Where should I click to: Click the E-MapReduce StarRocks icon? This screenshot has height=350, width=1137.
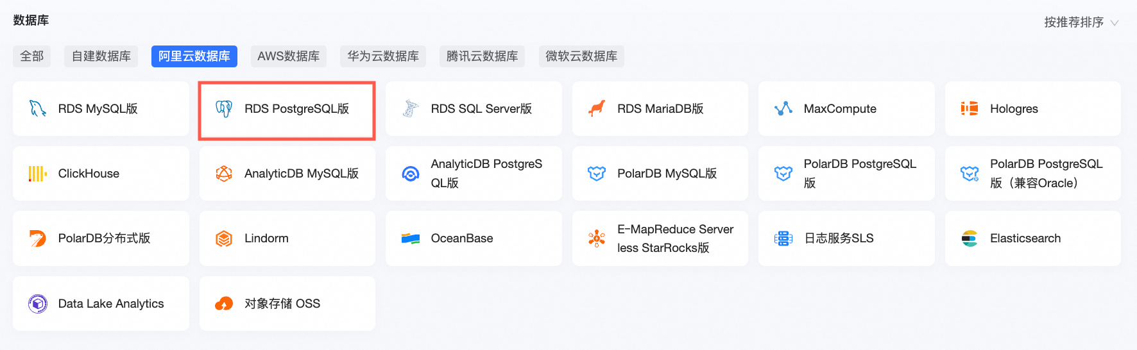click(x=597, y=238)
